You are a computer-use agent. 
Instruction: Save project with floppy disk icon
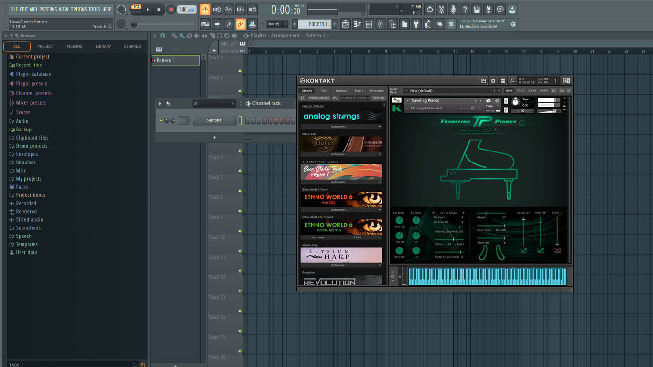[x=477, y=9]
